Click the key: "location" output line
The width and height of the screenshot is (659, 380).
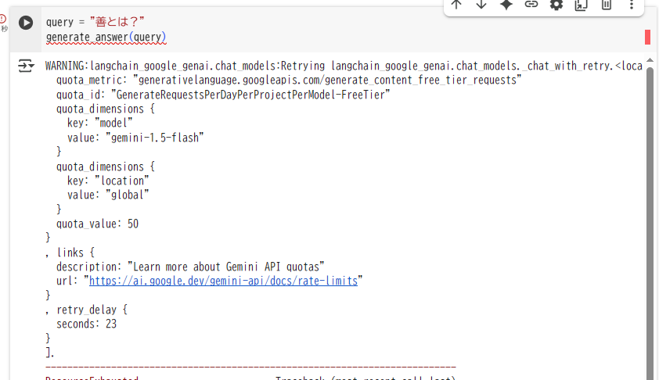(108, 181)
